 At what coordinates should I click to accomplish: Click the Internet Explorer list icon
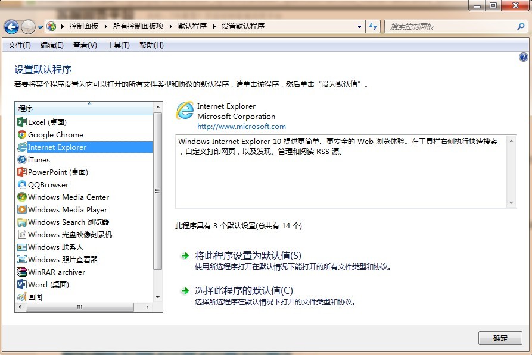(x=21, y=147)
